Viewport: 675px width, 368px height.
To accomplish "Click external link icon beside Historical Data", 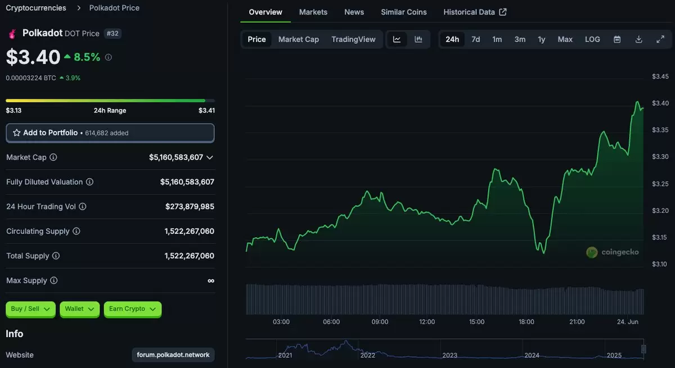I will pos(503,12).
